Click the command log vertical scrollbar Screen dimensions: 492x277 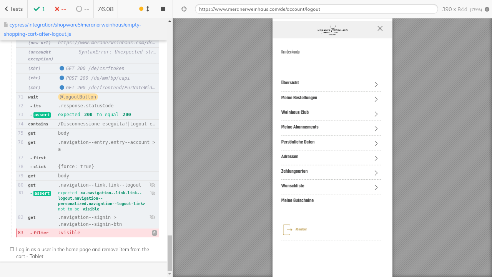click(x=170, y=253)
